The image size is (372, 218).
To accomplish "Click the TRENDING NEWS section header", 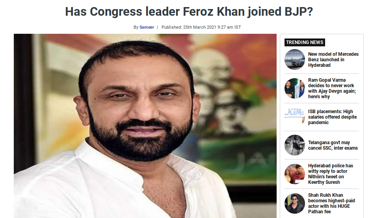I will (x=305, y=42).
